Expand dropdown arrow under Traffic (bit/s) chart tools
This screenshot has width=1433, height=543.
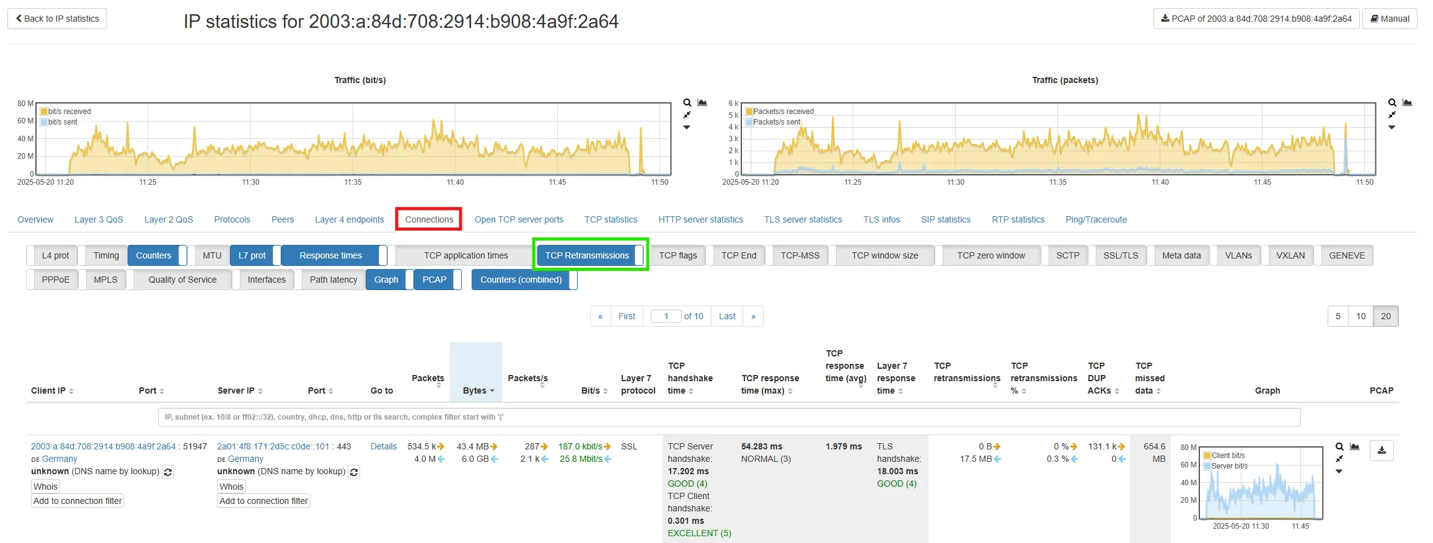tap(687, 128)
